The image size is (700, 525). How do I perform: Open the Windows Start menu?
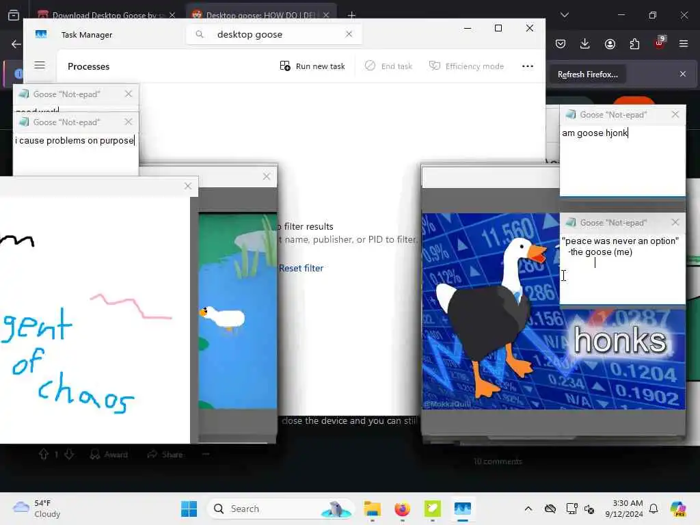[189, 509]
